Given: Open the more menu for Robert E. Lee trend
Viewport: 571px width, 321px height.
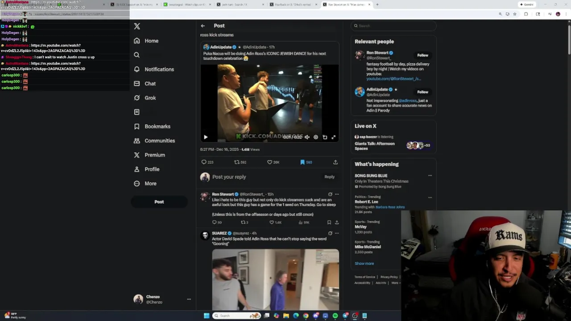Looking at the screenshot, I should click(x=430, y=198).
